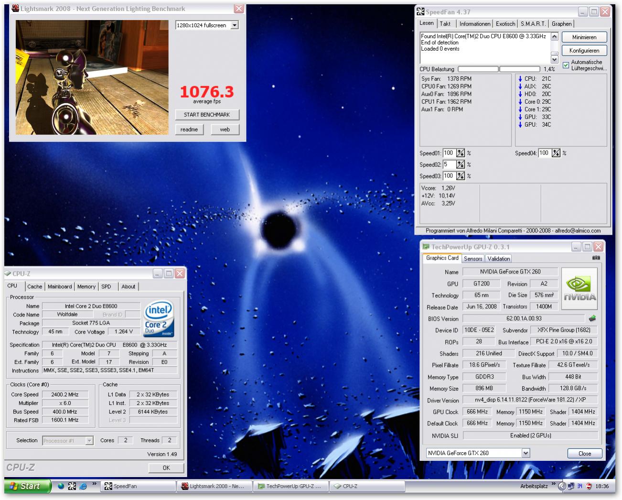Click the GPU-Z camera screenshot icon
Viewport: 622px width, 500px height.
596,258
